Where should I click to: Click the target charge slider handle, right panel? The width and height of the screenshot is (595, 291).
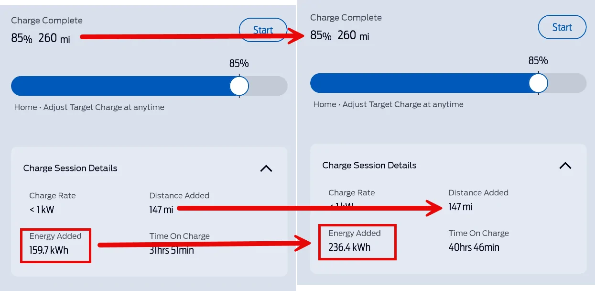coord(538,83)
